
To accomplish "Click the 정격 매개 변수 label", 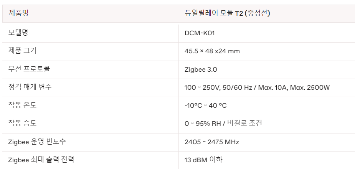I will (30, 87).
